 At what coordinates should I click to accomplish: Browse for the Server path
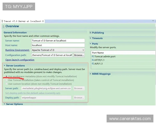(79, 89)
